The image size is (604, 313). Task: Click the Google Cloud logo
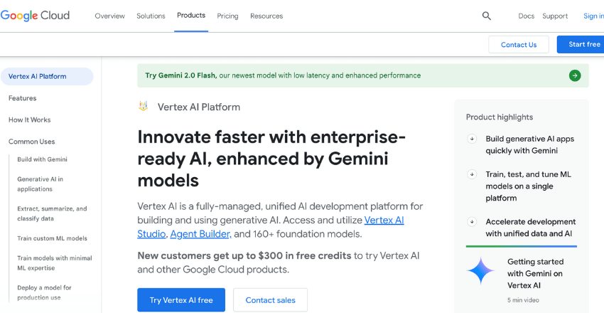[35, 16]
